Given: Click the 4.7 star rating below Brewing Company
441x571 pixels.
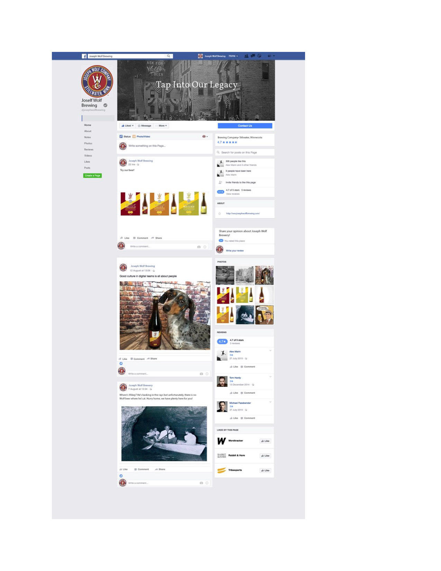Looking at the screenshot, I should click(x=227, y=142).
